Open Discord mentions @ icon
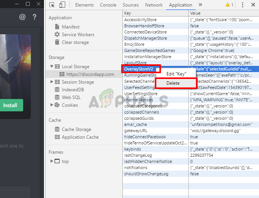Viewport: 259px width, 198px height. pos(22,17)
